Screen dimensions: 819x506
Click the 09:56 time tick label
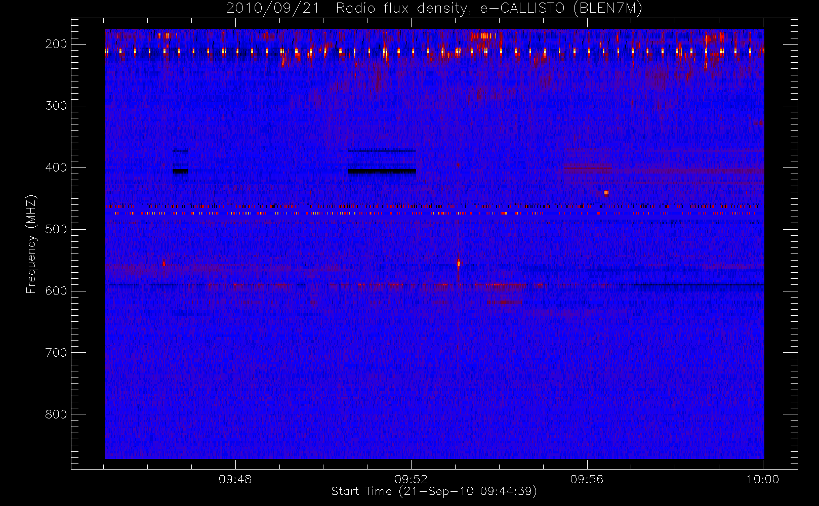click(587, 479)
